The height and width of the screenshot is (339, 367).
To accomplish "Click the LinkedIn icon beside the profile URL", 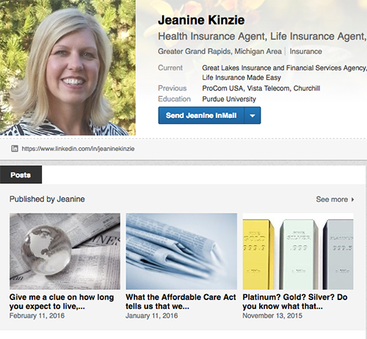I will tap(15, 148).
